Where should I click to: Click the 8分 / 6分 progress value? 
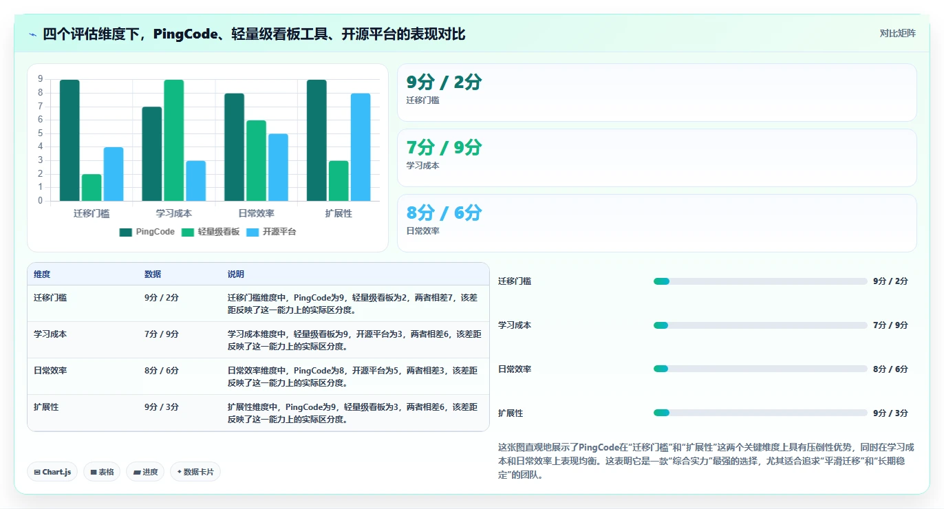click(x=890, y=369)
